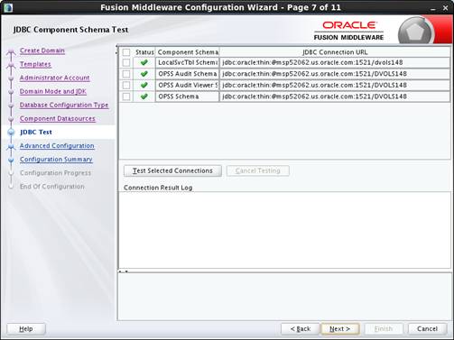This screenshot has height=340, width=454.
Task: Check the checkbox in the OPSS Schema row
Action: (126, 96)
